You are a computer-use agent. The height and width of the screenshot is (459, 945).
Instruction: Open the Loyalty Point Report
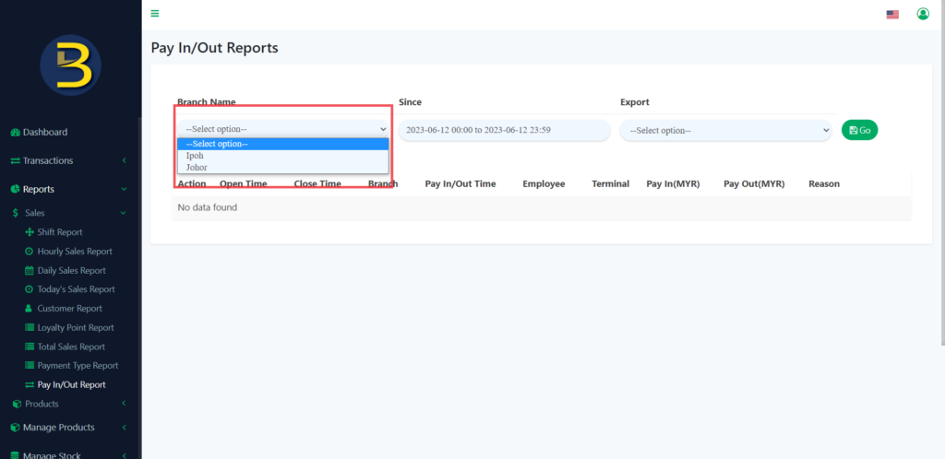tap(75, 327)
